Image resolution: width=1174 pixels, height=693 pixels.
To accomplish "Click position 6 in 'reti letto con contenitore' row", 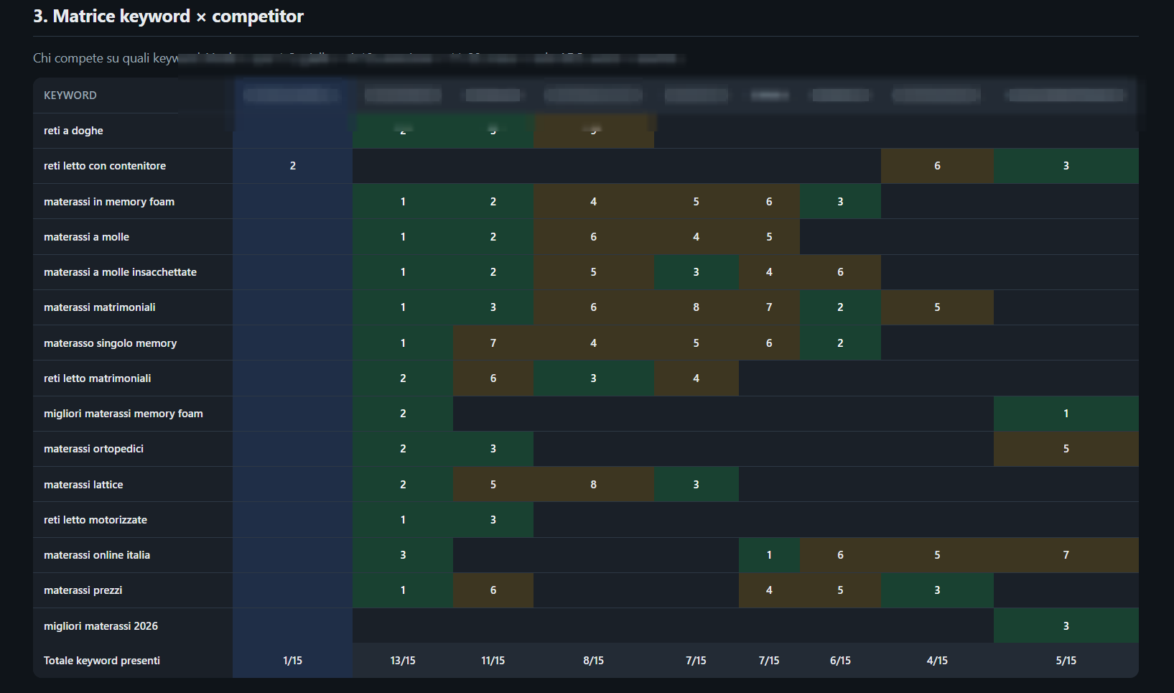I will [937, 166].
